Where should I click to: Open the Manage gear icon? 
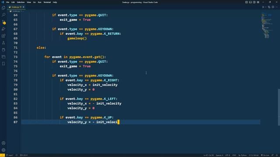click(x=3, y=150)
